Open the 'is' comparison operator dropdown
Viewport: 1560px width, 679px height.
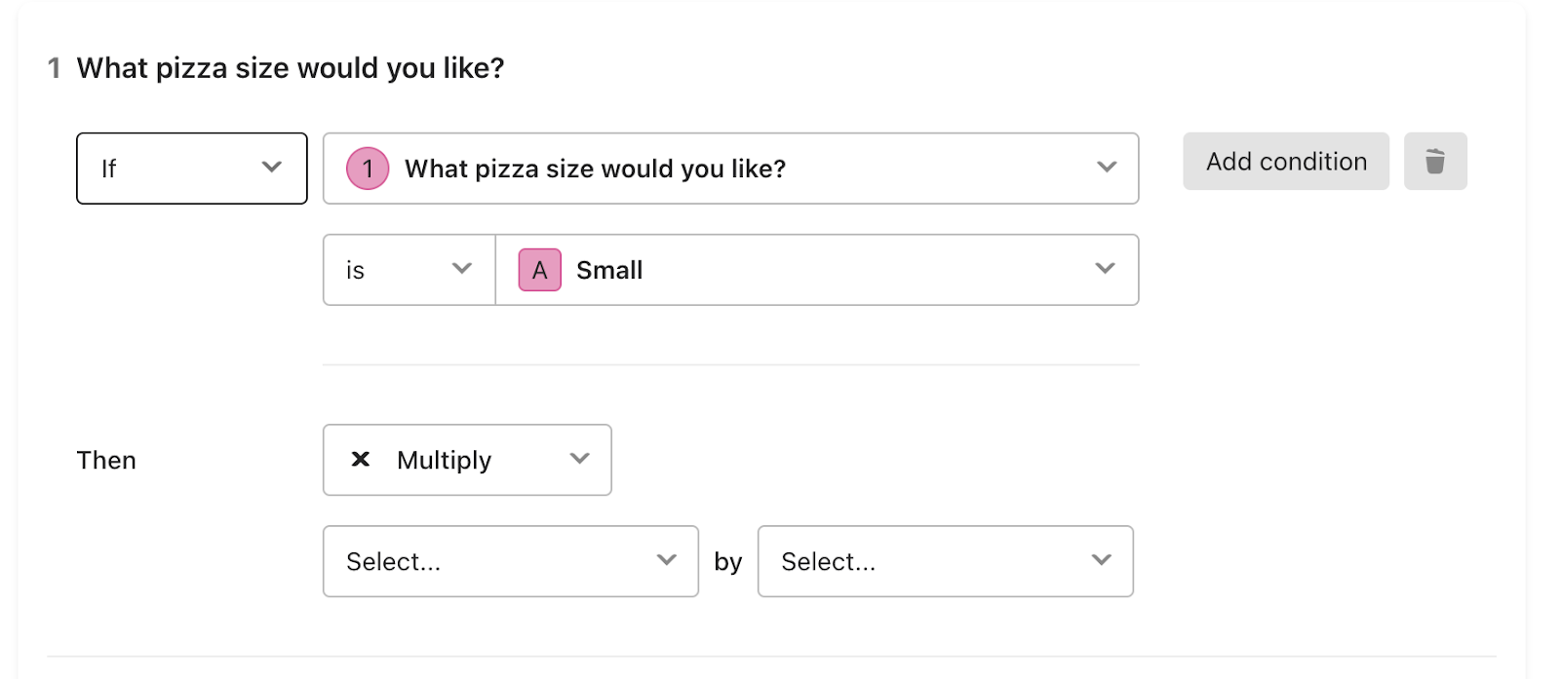[x=409, y=270]
